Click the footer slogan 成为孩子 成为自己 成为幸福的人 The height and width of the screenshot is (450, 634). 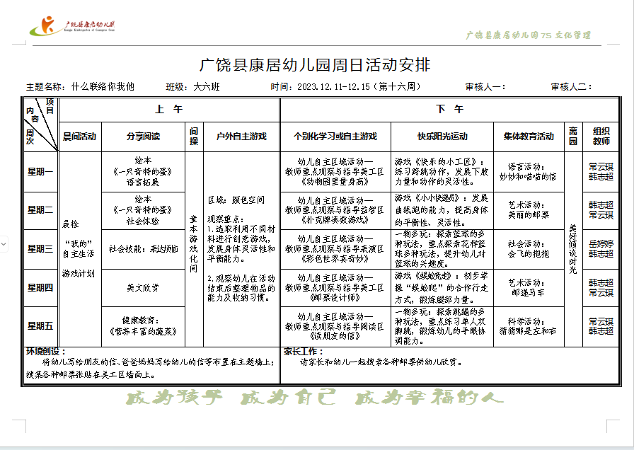coord(315,397)
